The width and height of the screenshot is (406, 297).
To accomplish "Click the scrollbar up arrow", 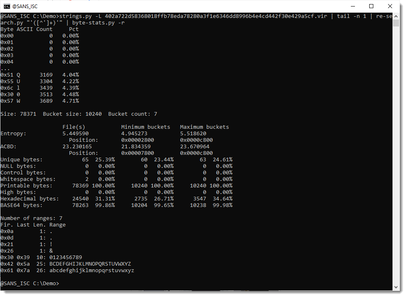I will (396, 15).
